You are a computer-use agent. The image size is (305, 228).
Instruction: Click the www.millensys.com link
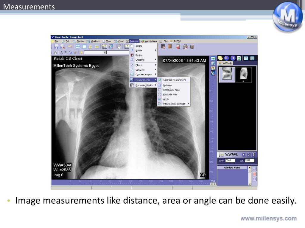point(269,218)
